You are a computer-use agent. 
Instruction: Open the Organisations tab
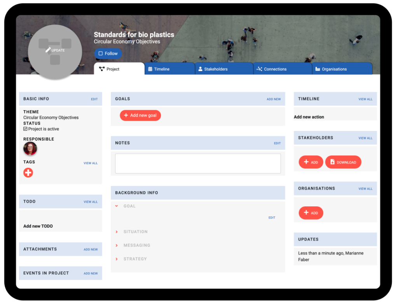pyautogui.click(x=342, y=69)
